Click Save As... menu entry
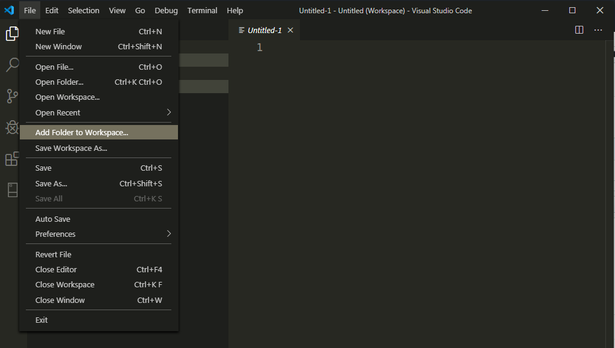This screenshot has width=615, height=348. pyautogui.click(x=99, y=183)
